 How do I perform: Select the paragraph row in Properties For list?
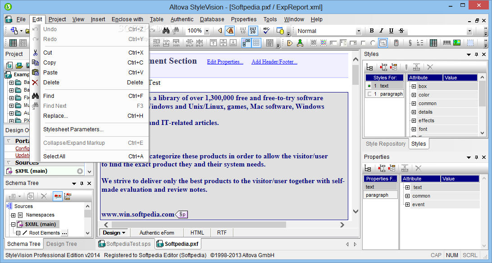(x=380, y=195)
